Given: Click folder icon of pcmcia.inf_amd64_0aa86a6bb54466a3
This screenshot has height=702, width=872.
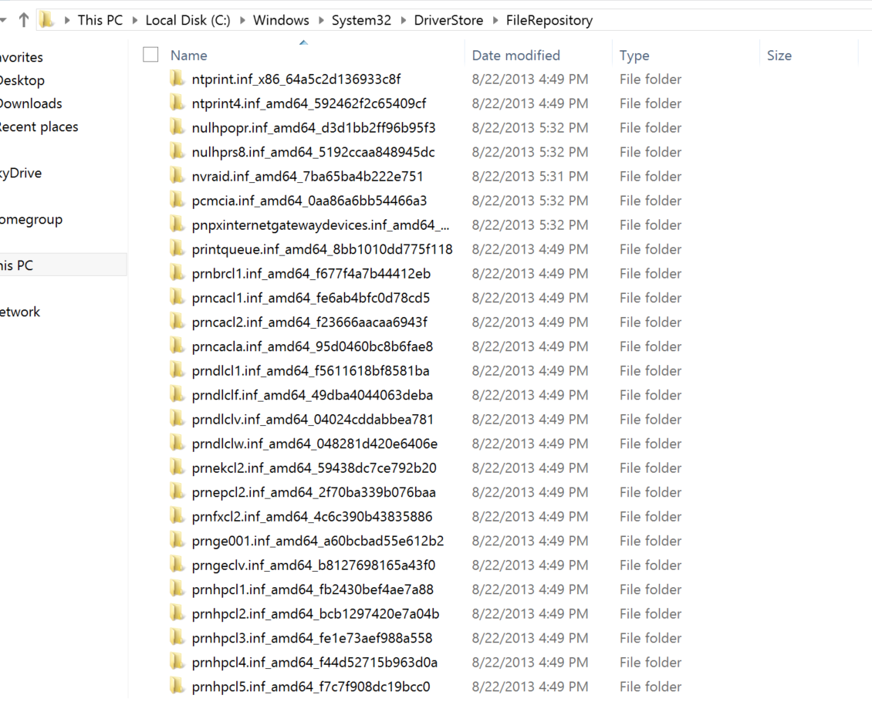Looking at the screenshot, I should pos(177,201).
